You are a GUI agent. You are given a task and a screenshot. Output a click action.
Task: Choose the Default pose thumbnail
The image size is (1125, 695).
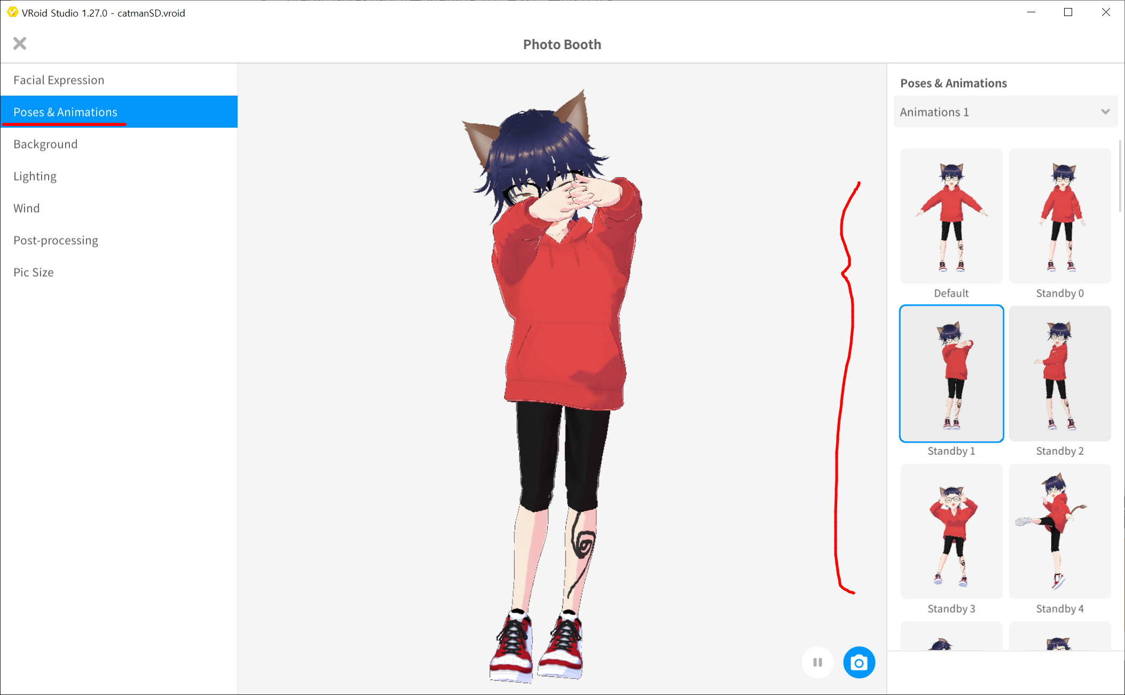pos(951,216)
